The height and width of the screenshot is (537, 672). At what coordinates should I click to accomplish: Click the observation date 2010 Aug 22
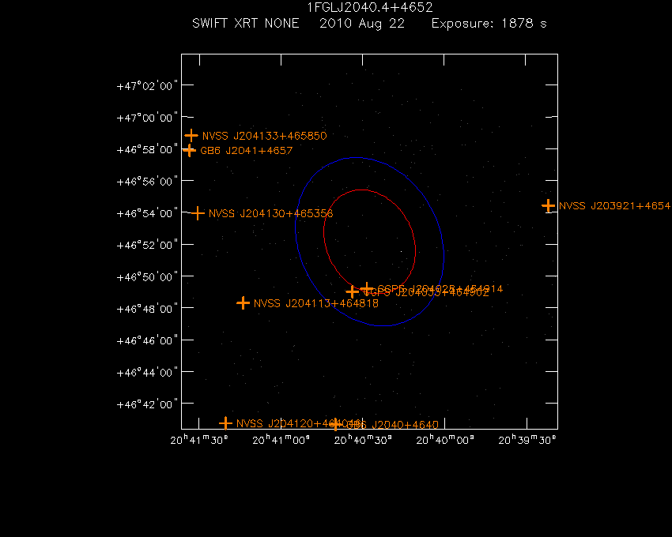click(362, 24)
